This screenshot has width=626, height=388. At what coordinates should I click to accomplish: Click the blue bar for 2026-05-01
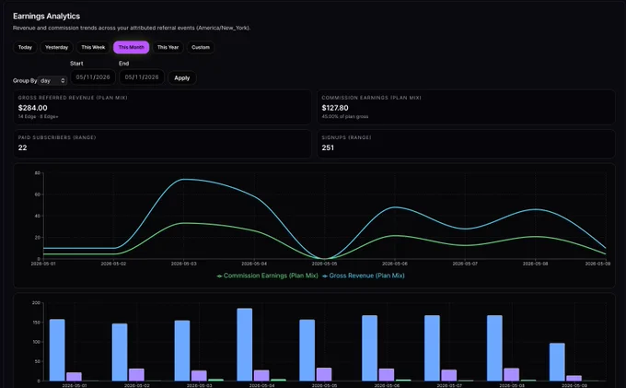(x=57, y=350)
